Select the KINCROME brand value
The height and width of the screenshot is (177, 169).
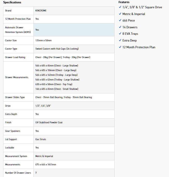click(x=41, y=11)
